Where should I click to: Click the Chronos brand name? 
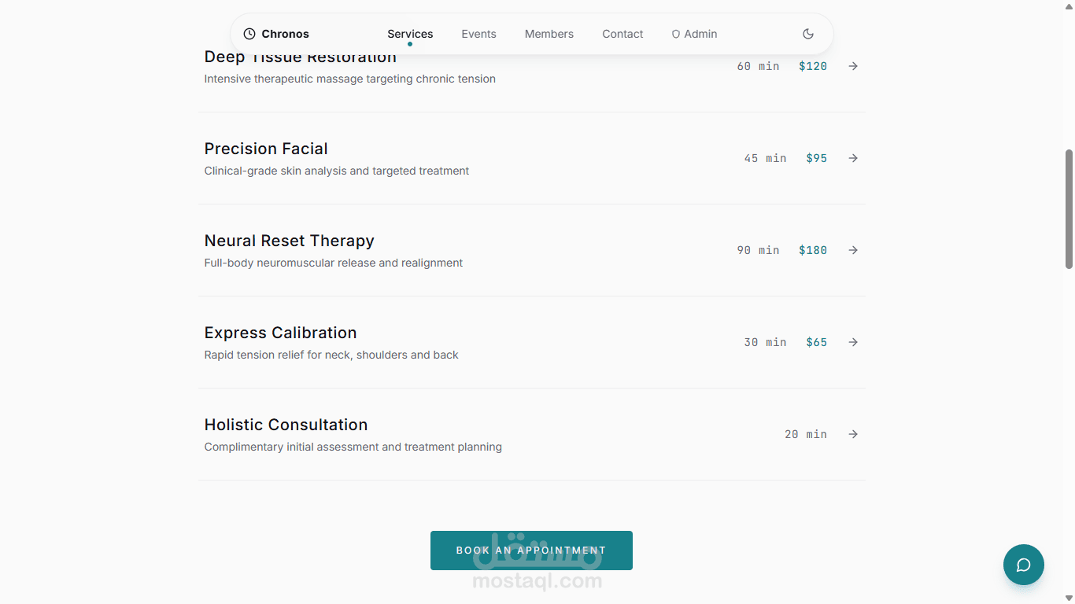pos(285,34)
